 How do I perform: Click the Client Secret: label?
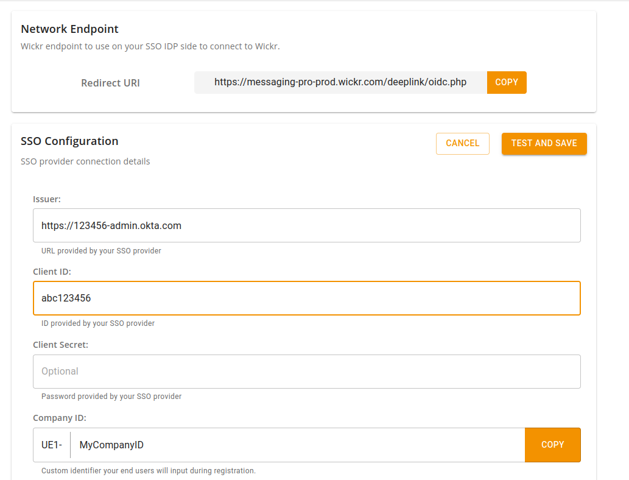[60, 345]
